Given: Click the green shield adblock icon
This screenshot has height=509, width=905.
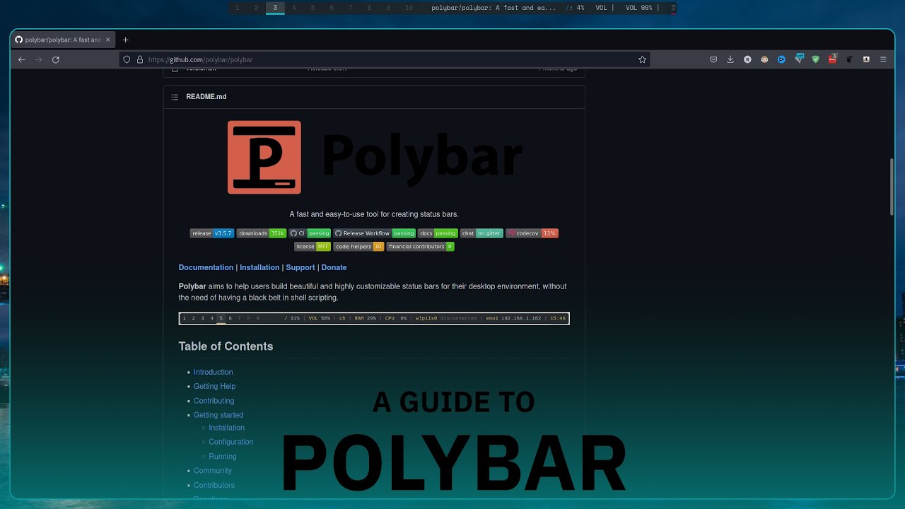Looking at the screenshot, I should (x=815, y=59).
